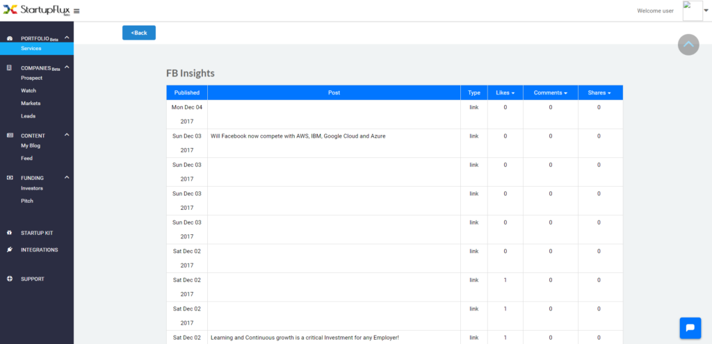The height and width of the screenshot is (344, 712).
Task: Sort the table by Comments
Action: click(x=551, y=92)
